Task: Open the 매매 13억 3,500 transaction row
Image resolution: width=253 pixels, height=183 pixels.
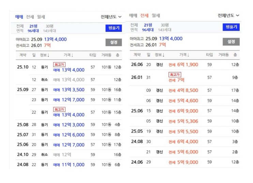Action: (69, 90)
